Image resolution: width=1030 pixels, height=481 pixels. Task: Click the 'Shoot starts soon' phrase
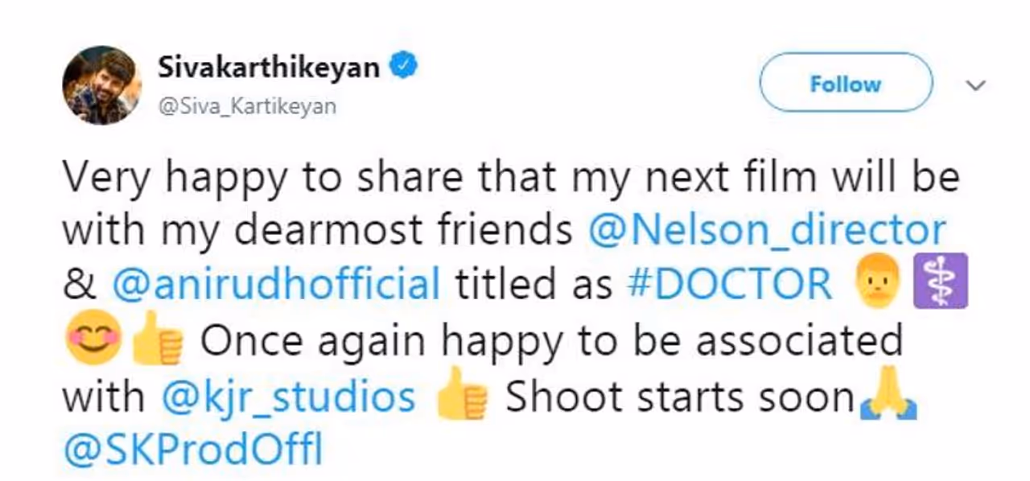pos(679,397)
